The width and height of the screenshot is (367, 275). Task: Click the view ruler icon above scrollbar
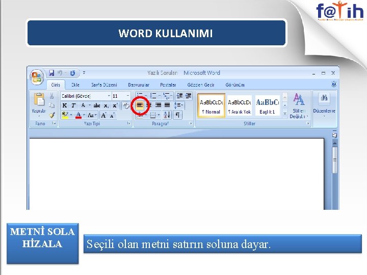(334, 135)
